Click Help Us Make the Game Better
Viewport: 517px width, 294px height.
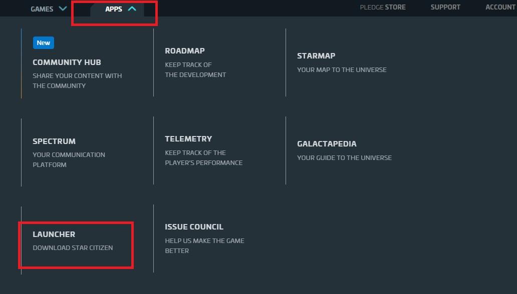(x=204, y=245)
